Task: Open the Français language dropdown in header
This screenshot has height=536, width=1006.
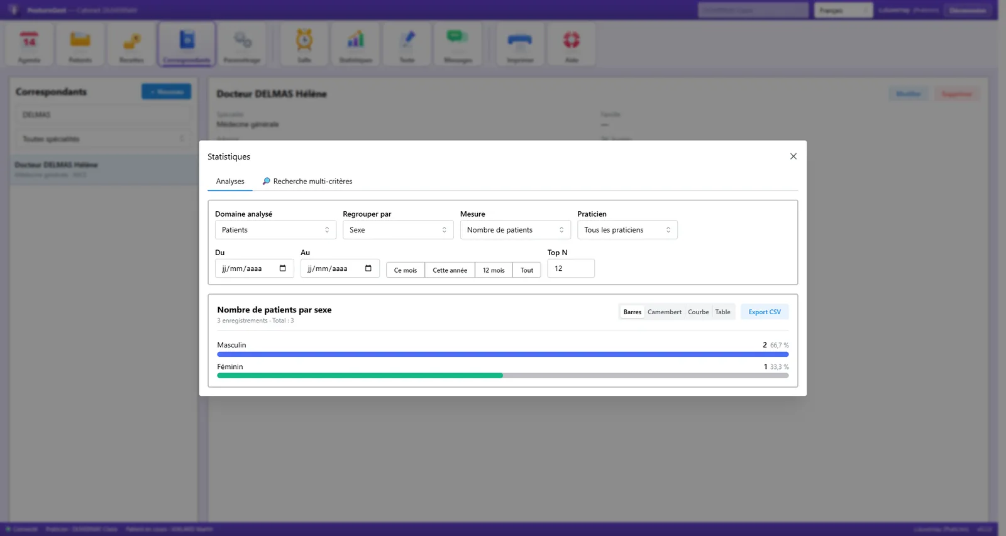Action: 843,10
